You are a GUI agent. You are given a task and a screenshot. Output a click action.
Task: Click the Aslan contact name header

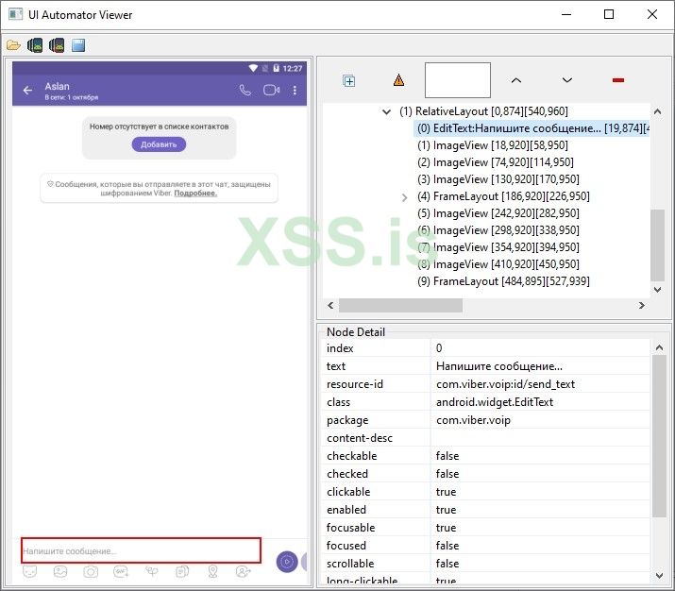click(x=57, y=86)
